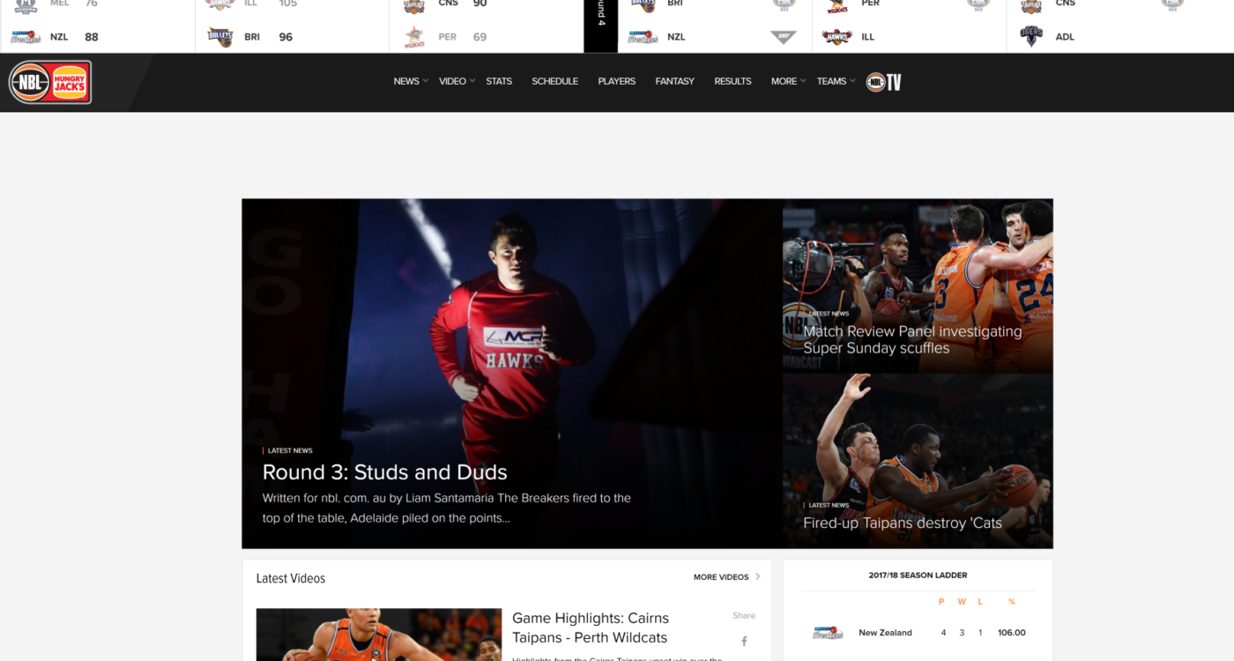Click Wildcats logo in PER versus ILL game
The height and width of the screenshot is (661, 1234).
837,5
